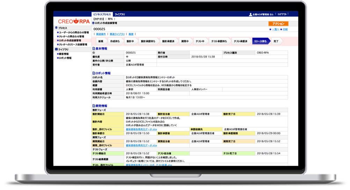Click the orange アクション button
Viewport: 350px width, 190px height.
click(278, 24)
